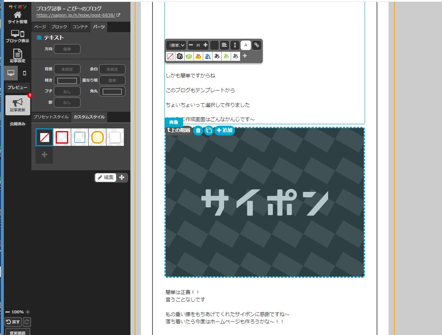442x335 pixels.
Task: Click 上の階層 to go up a level
Action: pos(179,130)
